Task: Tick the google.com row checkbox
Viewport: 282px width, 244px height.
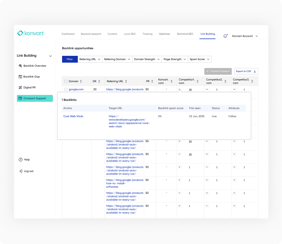Action: (x=66, y=89)
